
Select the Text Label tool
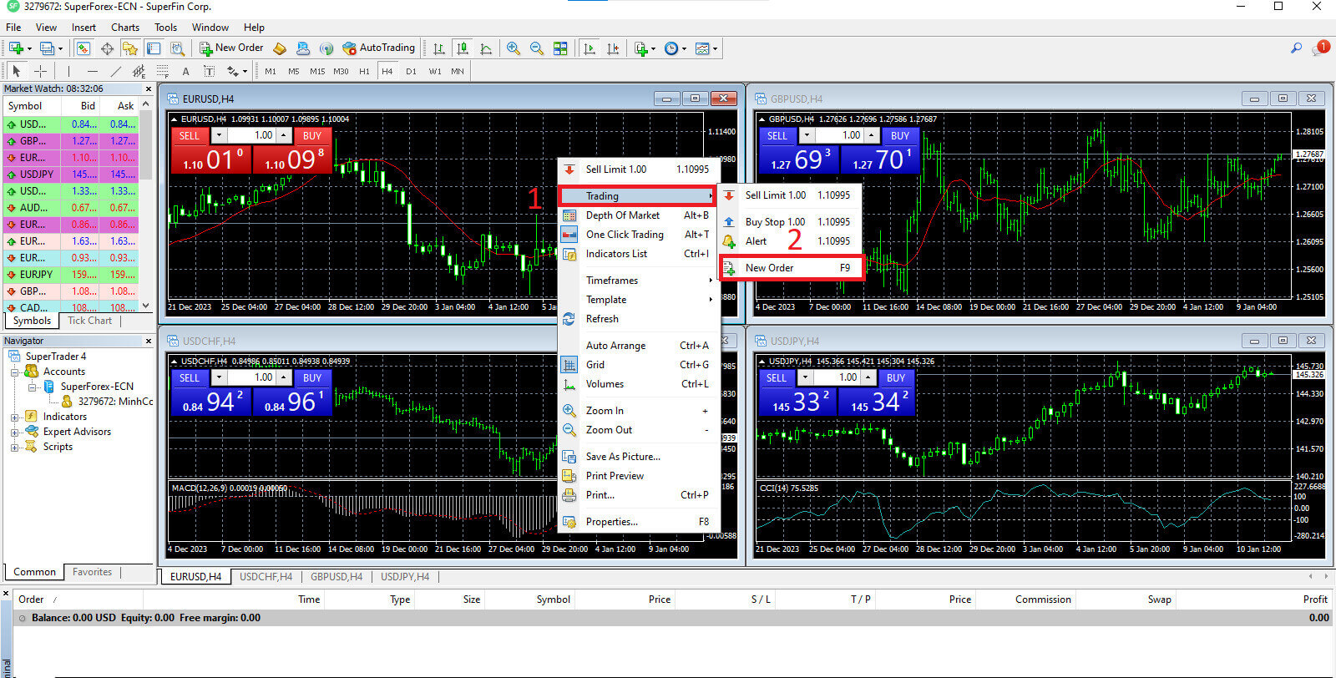pyautogui.click(x=209, y=71)
